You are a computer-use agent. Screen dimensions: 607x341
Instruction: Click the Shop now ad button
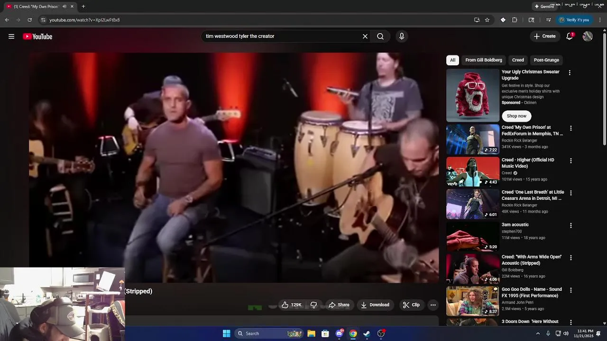click(x=516, y=116)
